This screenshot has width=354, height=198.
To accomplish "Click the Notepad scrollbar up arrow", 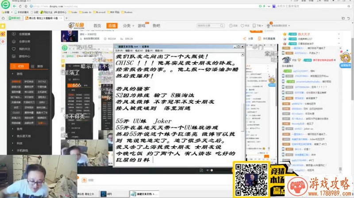I will (x=242, y=54).
